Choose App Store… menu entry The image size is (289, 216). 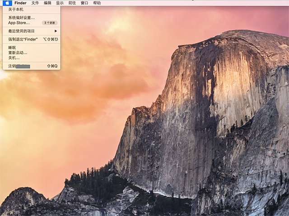32,23
